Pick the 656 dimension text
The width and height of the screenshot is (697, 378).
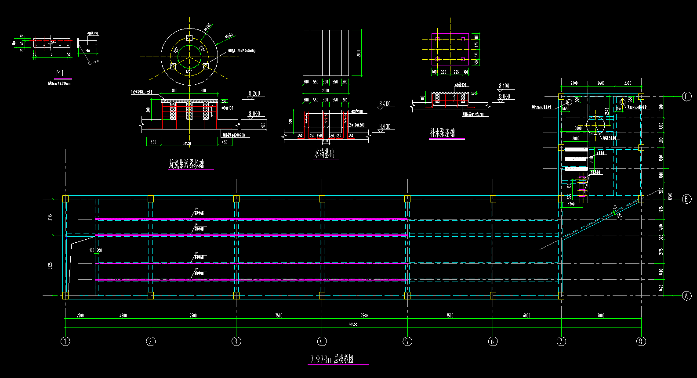(618, 108)
